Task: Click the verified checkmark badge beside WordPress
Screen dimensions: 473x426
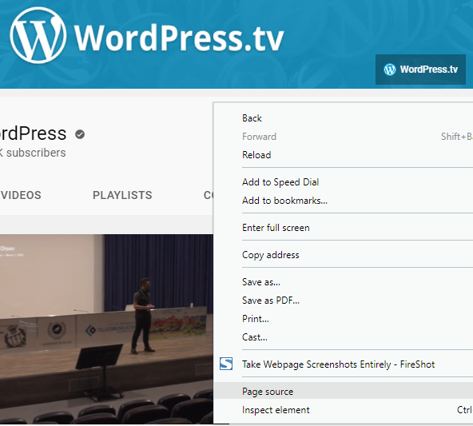Action: click(x=80, y=134)
